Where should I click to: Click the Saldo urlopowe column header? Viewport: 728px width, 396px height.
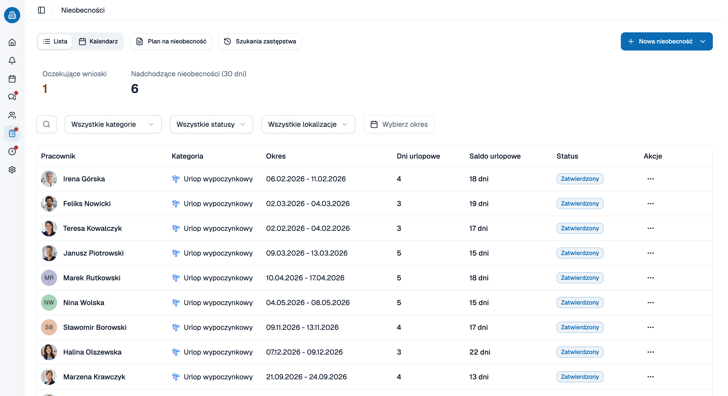pyautogui.click(x=495, y=156)
